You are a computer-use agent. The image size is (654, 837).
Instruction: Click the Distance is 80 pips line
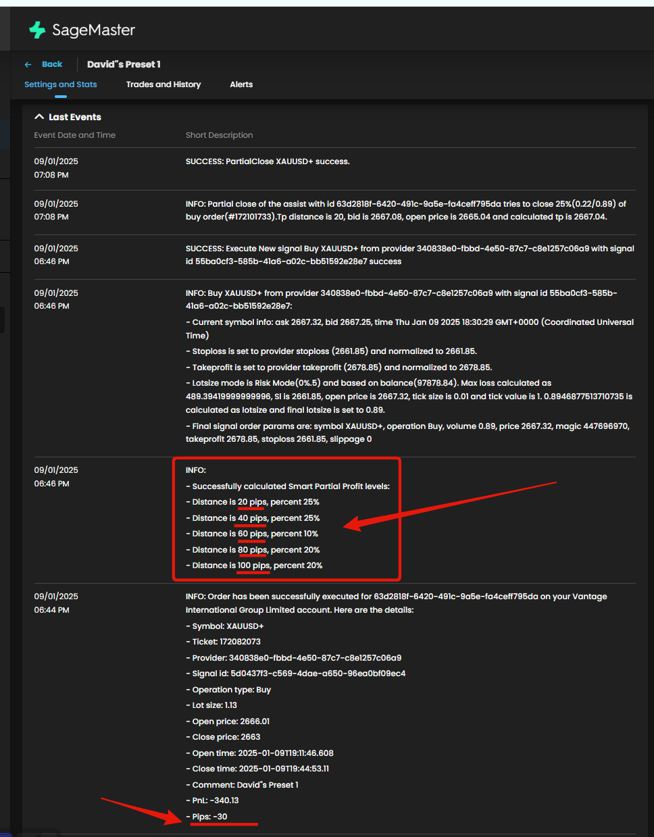pyautogui.click(x=253, y=550)
